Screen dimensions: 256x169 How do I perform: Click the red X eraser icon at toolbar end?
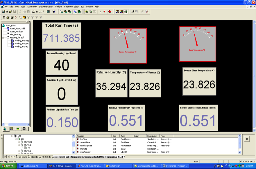point(147,12)
